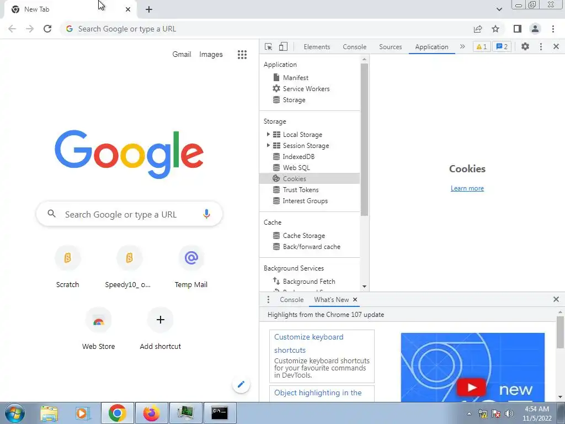Select IndexedDB entry
Screen dimensions: 565x424
click(299, 156)
